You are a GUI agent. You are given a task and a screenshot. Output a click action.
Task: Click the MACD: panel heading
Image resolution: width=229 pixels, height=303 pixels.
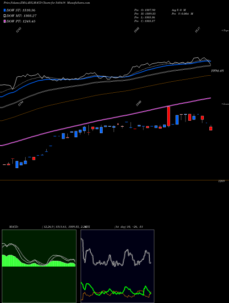[x=13, y=227]
